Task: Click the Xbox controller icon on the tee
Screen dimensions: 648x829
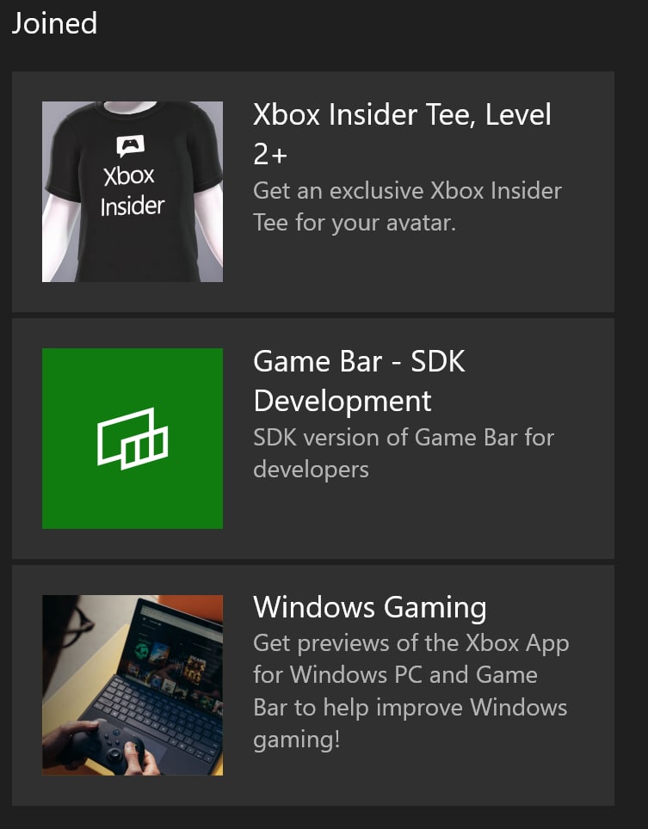Action: coord(130,145)
